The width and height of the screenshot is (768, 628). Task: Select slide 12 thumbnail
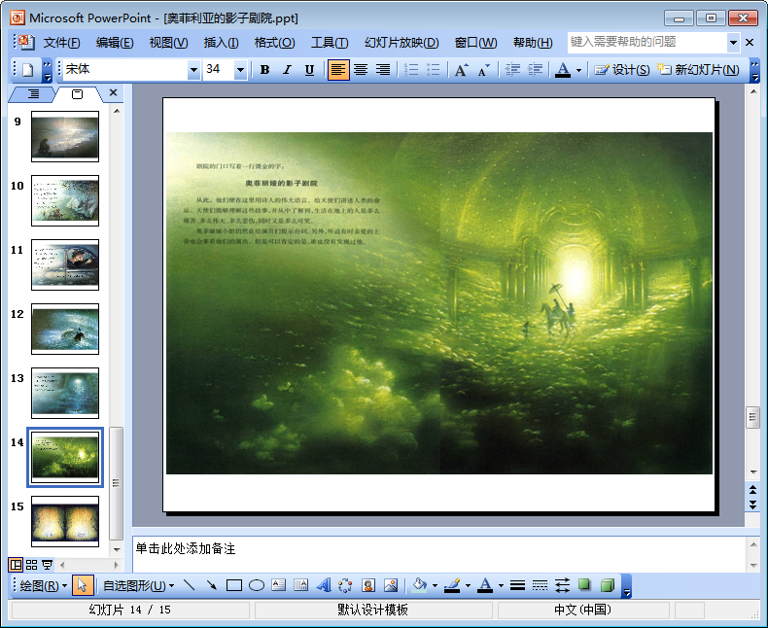pos(65,329)
